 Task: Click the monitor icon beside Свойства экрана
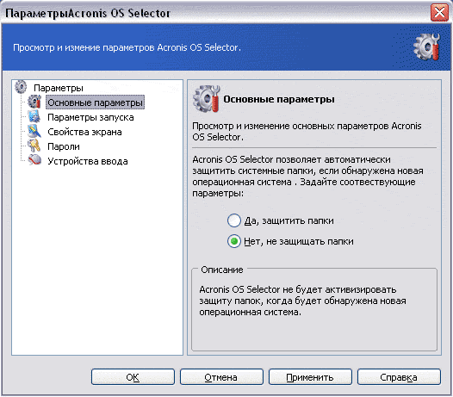point(34,132)
